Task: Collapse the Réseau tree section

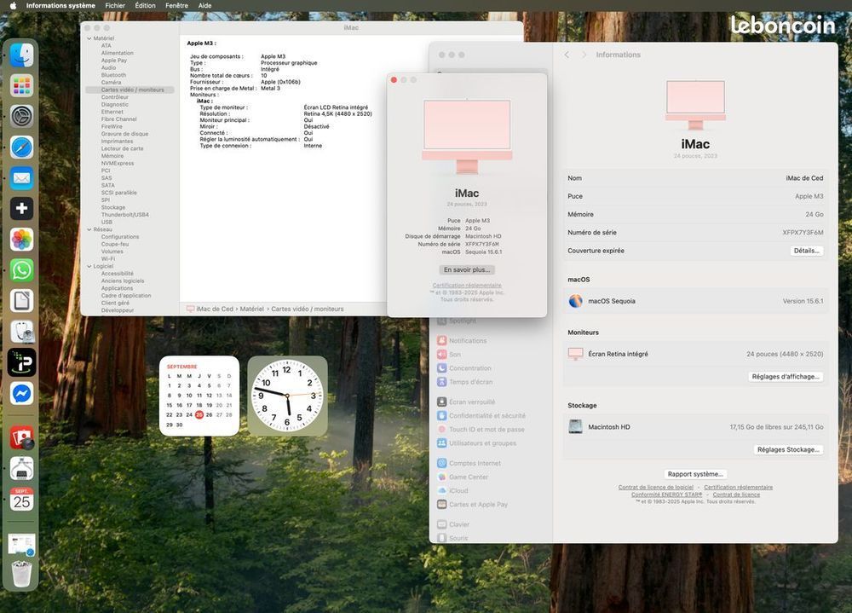Action: click(88, 229)
